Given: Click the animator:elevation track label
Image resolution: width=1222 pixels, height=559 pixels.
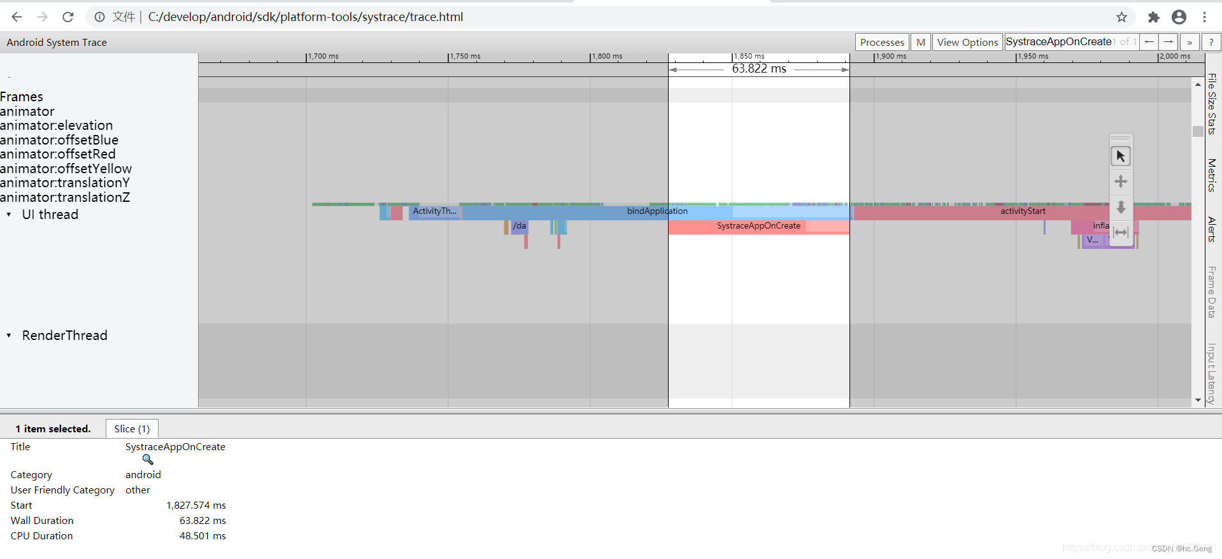Looking at the screenshot, I should pos(57,125).
